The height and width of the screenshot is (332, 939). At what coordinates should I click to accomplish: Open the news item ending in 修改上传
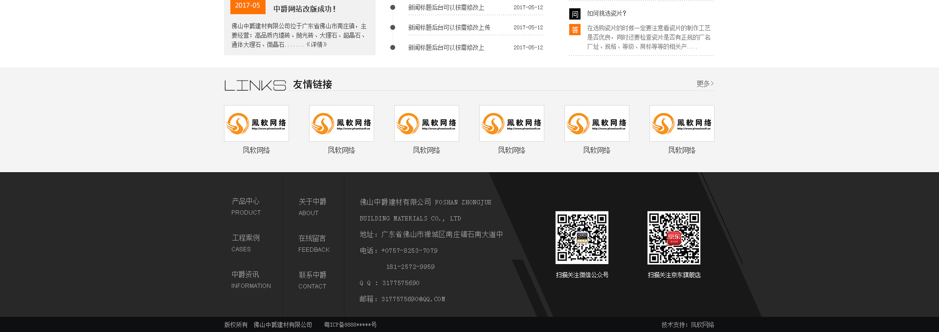[x=449, y=28]
